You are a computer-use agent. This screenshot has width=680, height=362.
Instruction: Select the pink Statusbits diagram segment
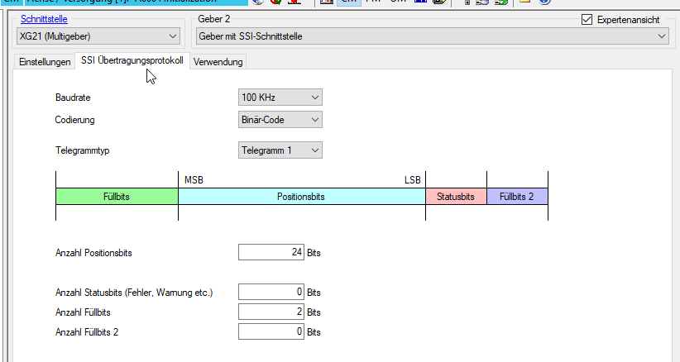coord(456,197)
